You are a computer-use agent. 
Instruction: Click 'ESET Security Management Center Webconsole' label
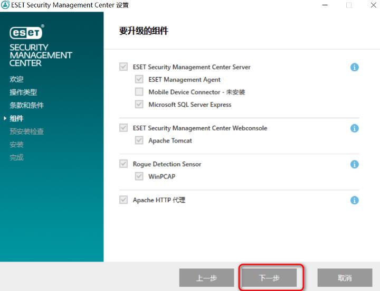click(200, 128)
